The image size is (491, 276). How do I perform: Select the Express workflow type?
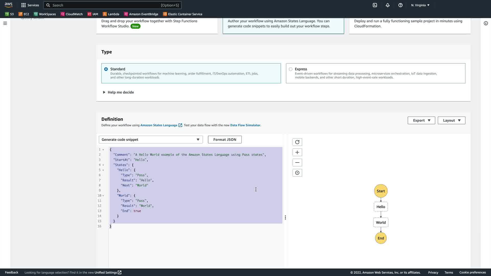[x=291, y=69]
